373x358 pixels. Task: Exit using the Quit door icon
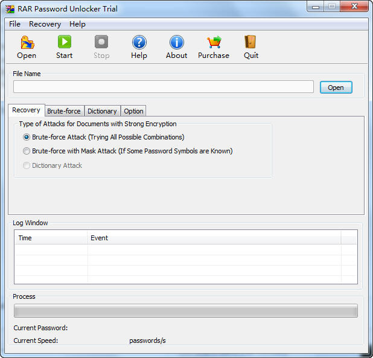tap(250, 42)
